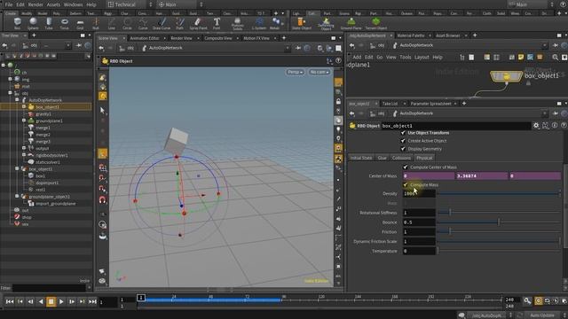This screenshot has height=319, width=568.
Task: Click the Ground Plane shelf tool
Action: (x=351, y=24)
